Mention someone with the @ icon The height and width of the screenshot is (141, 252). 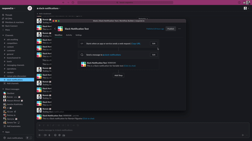point(59,135)
